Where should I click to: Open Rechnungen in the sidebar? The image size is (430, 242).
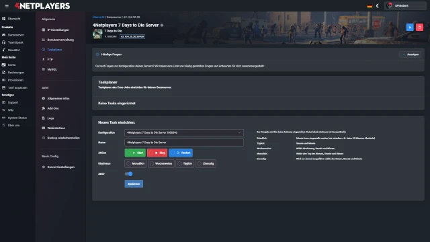click(13, 73)
